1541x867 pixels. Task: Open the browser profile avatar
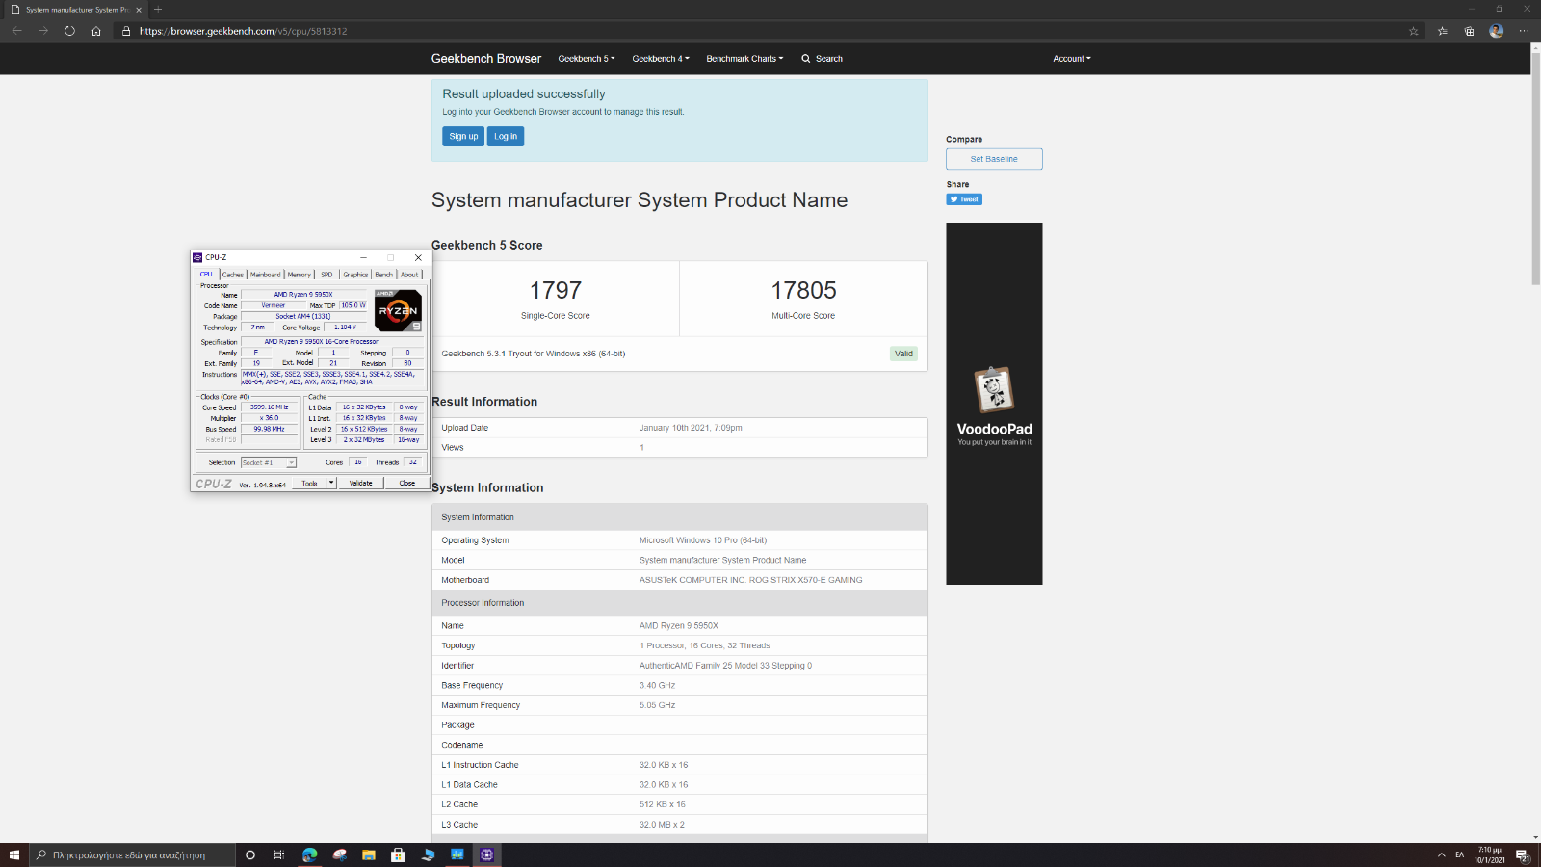1496,31
